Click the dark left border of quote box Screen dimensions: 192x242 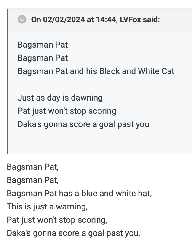point(7,81)
